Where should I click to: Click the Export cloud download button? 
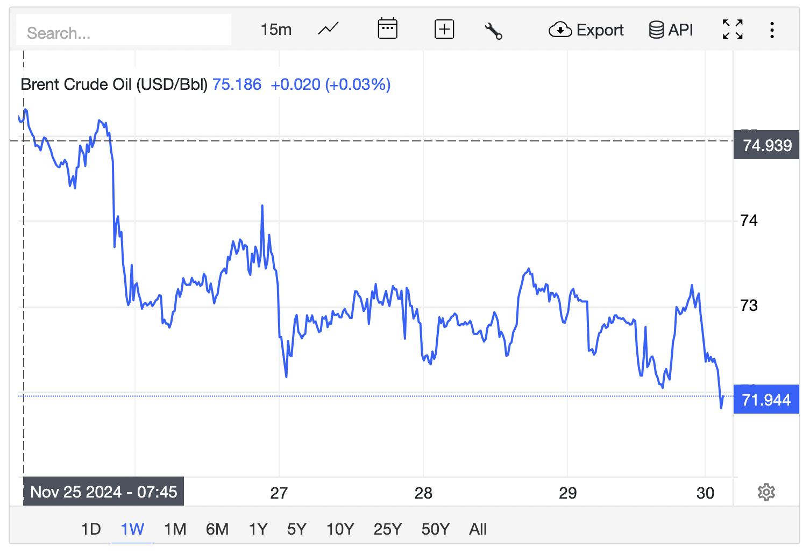[586, 30]
